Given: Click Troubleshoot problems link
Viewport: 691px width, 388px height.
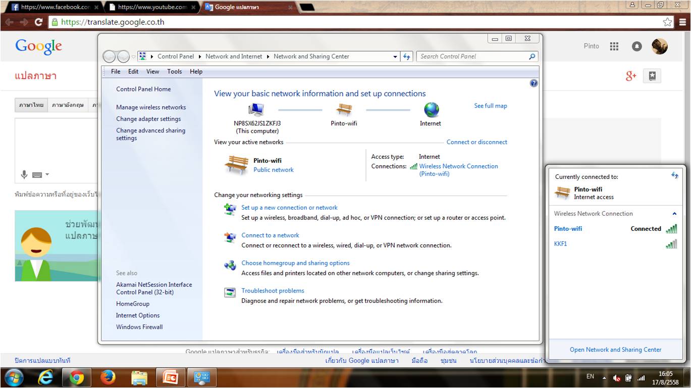Looking at the screenshot, I should click(x=273, y=291).
